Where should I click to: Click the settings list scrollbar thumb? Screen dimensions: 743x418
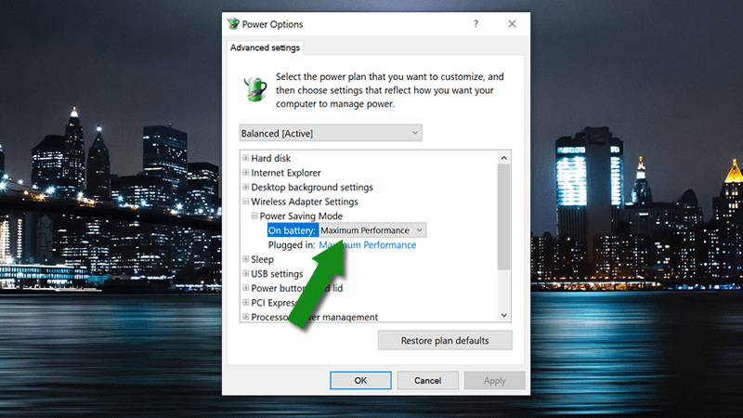coord(503,217)
